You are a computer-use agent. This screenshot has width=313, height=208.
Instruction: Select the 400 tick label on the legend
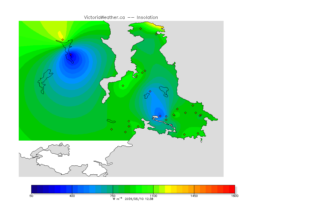pyautogui.click(x=72, y=196)
